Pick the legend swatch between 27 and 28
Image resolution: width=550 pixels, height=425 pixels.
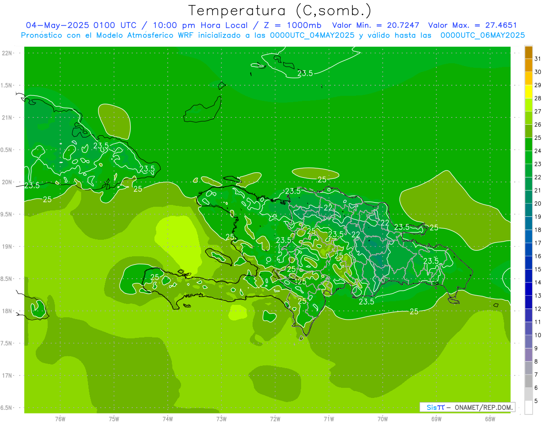coord(528,105)
